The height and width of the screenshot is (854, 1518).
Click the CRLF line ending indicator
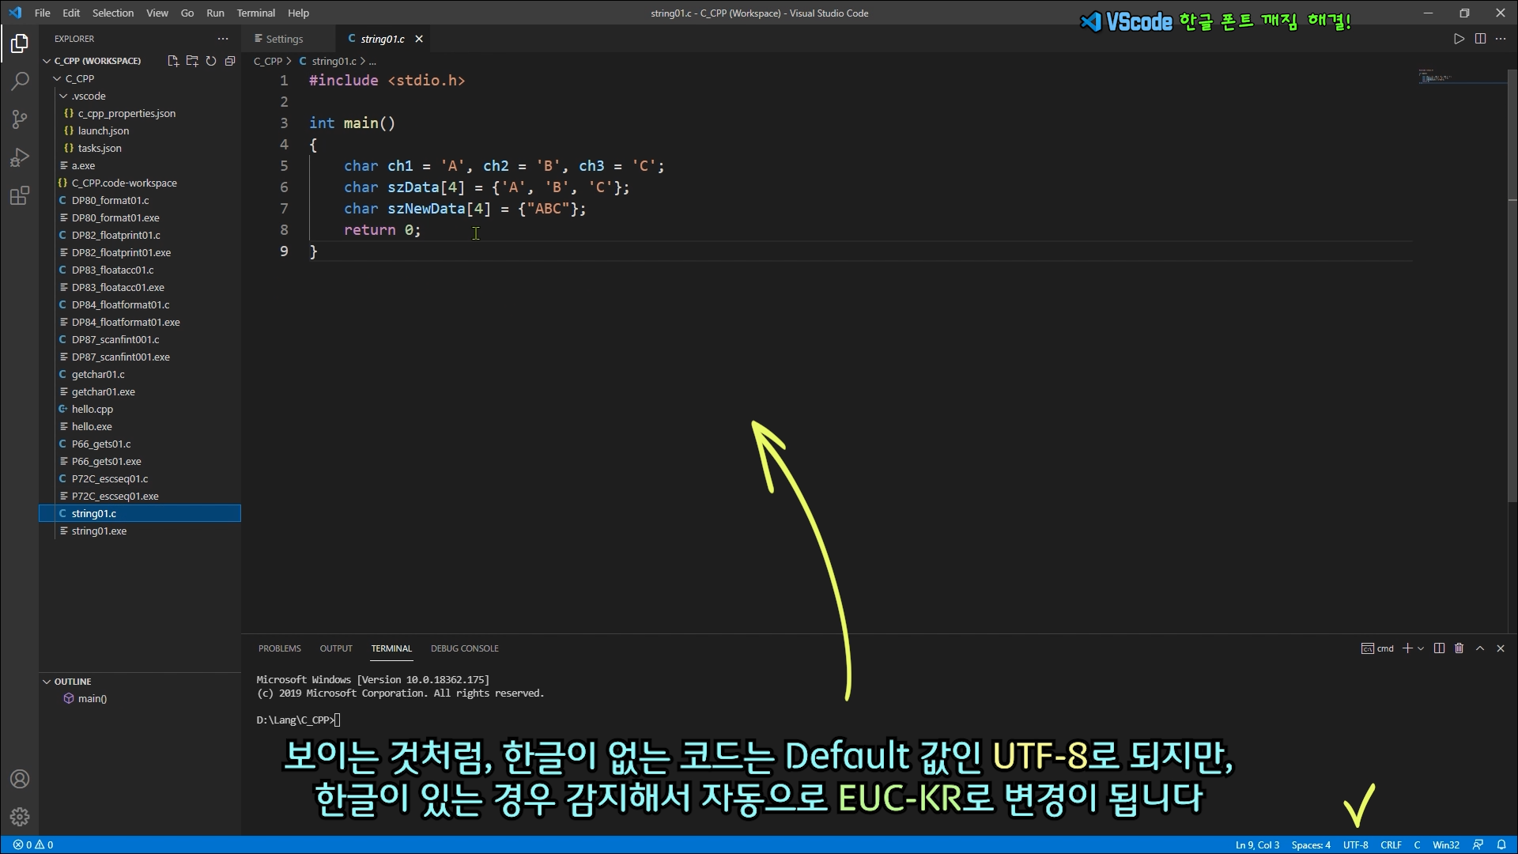[x=1391, y=845]
